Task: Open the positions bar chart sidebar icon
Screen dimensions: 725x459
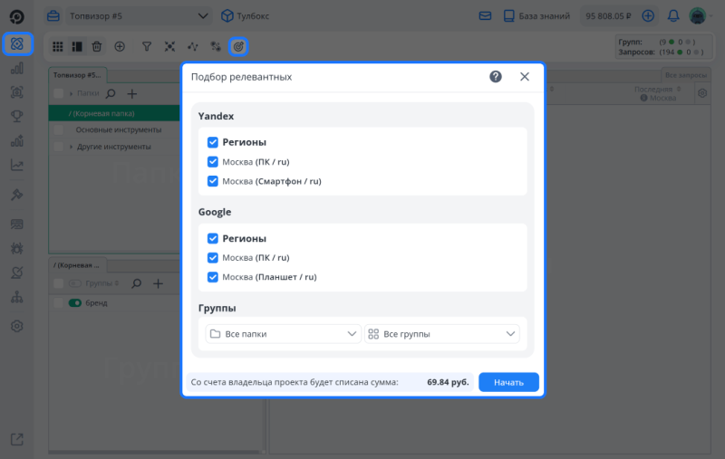Action: coord(17,68)
